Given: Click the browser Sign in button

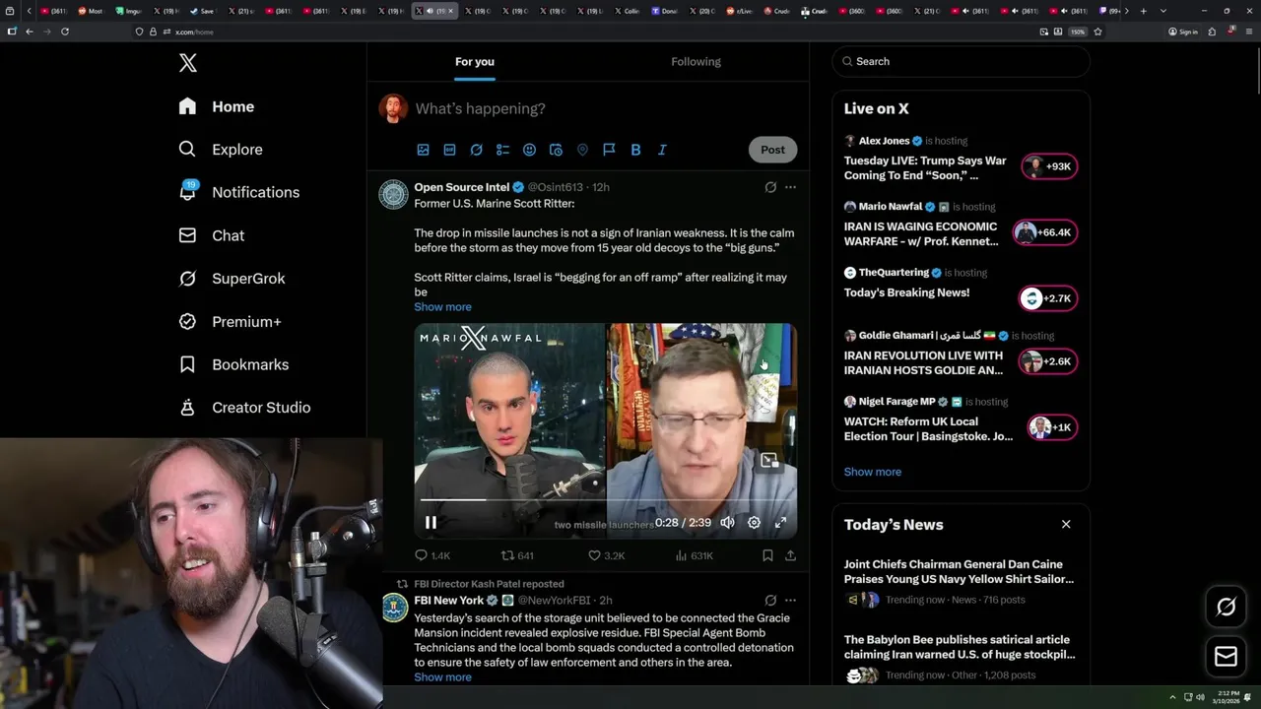Looking at the screenshot, I should coord(1183,32).
